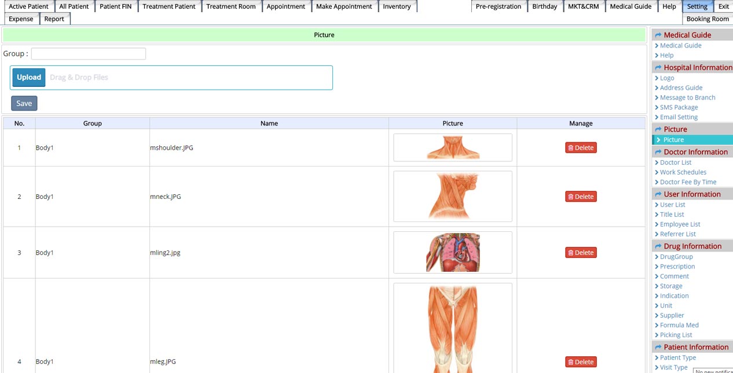
Task: Click the Drug Information section arrow icon
Action: pos(658,246)
